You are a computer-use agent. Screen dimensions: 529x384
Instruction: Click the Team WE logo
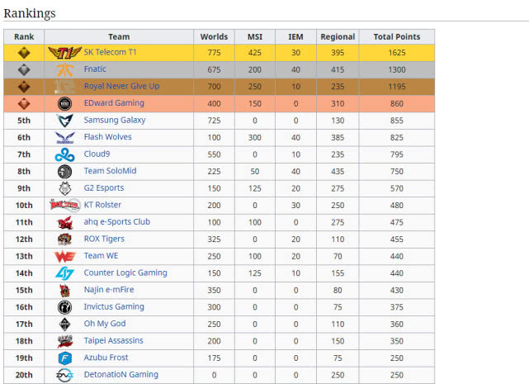64,256
